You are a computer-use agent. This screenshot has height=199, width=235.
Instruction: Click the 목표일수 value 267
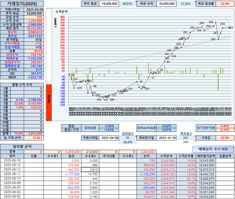click(x=186, y=138)
